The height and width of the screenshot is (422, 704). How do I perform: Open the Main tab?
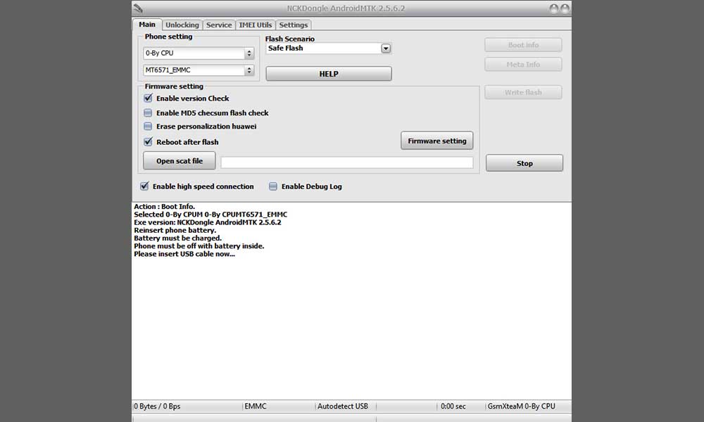147,24
